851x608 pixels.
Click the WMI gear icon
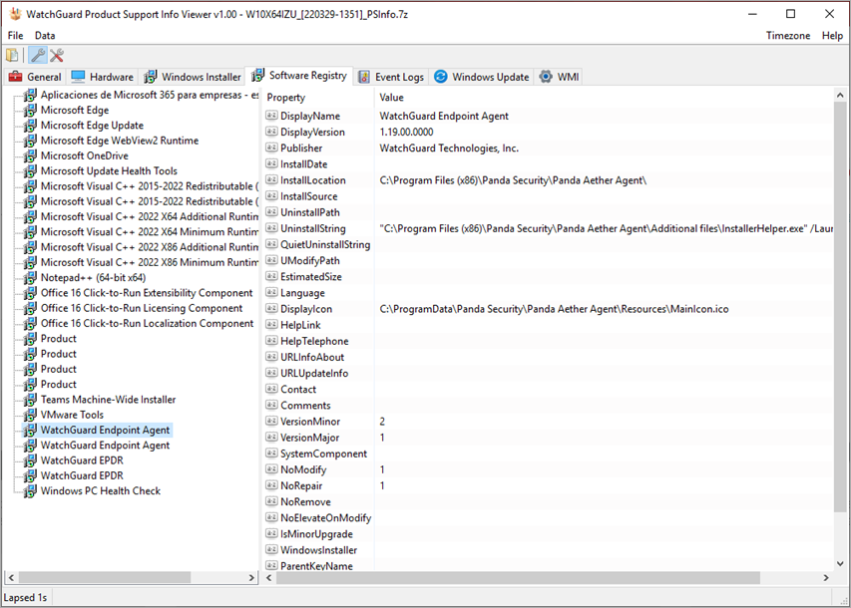(546, 76)
